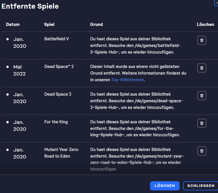Click the trash icon for Mutant Year Zero

(202, 151)
